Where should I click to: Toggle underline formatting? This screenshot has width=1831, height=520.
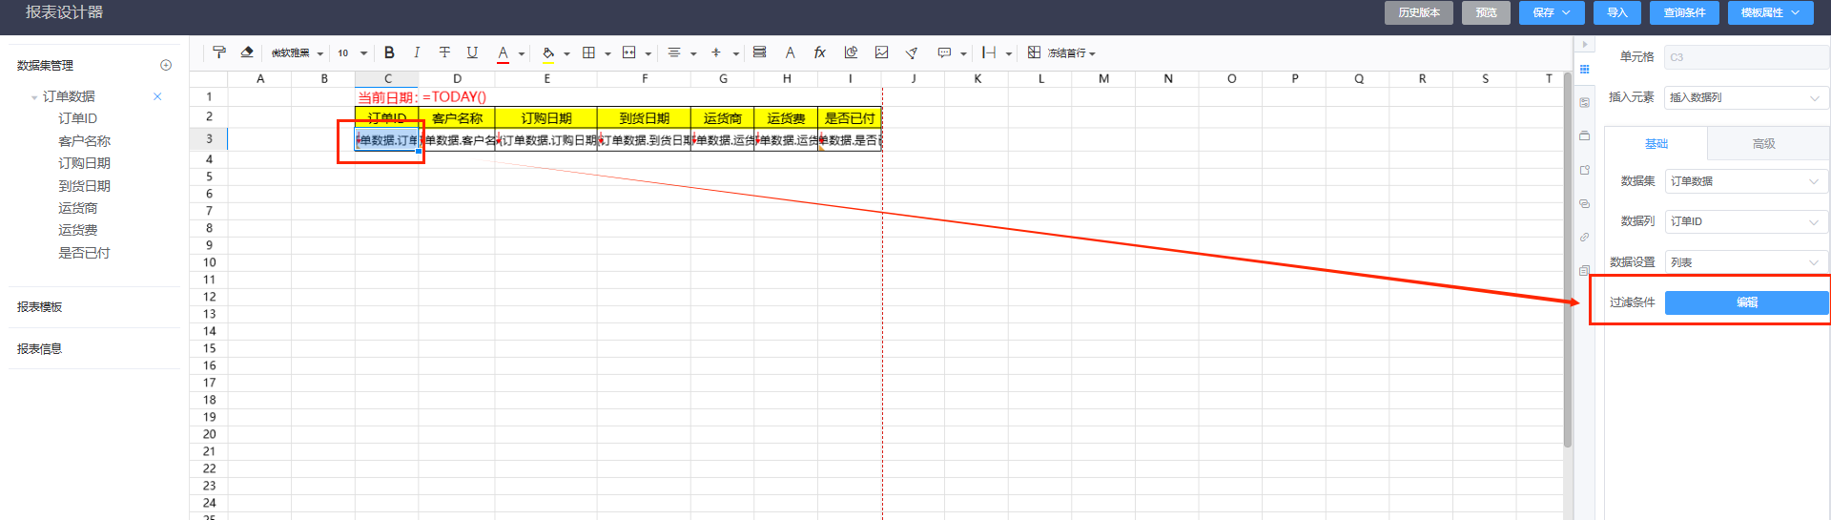pyautogui.click(x=472, y=52)
